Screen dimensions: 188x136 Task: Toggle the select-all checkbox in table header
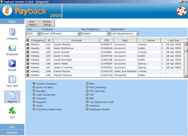coord(28,40)
